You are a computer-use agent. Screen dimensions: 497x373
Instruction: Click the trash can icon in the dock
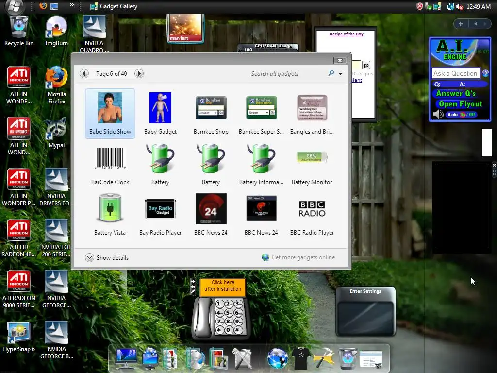coord(348,358)
